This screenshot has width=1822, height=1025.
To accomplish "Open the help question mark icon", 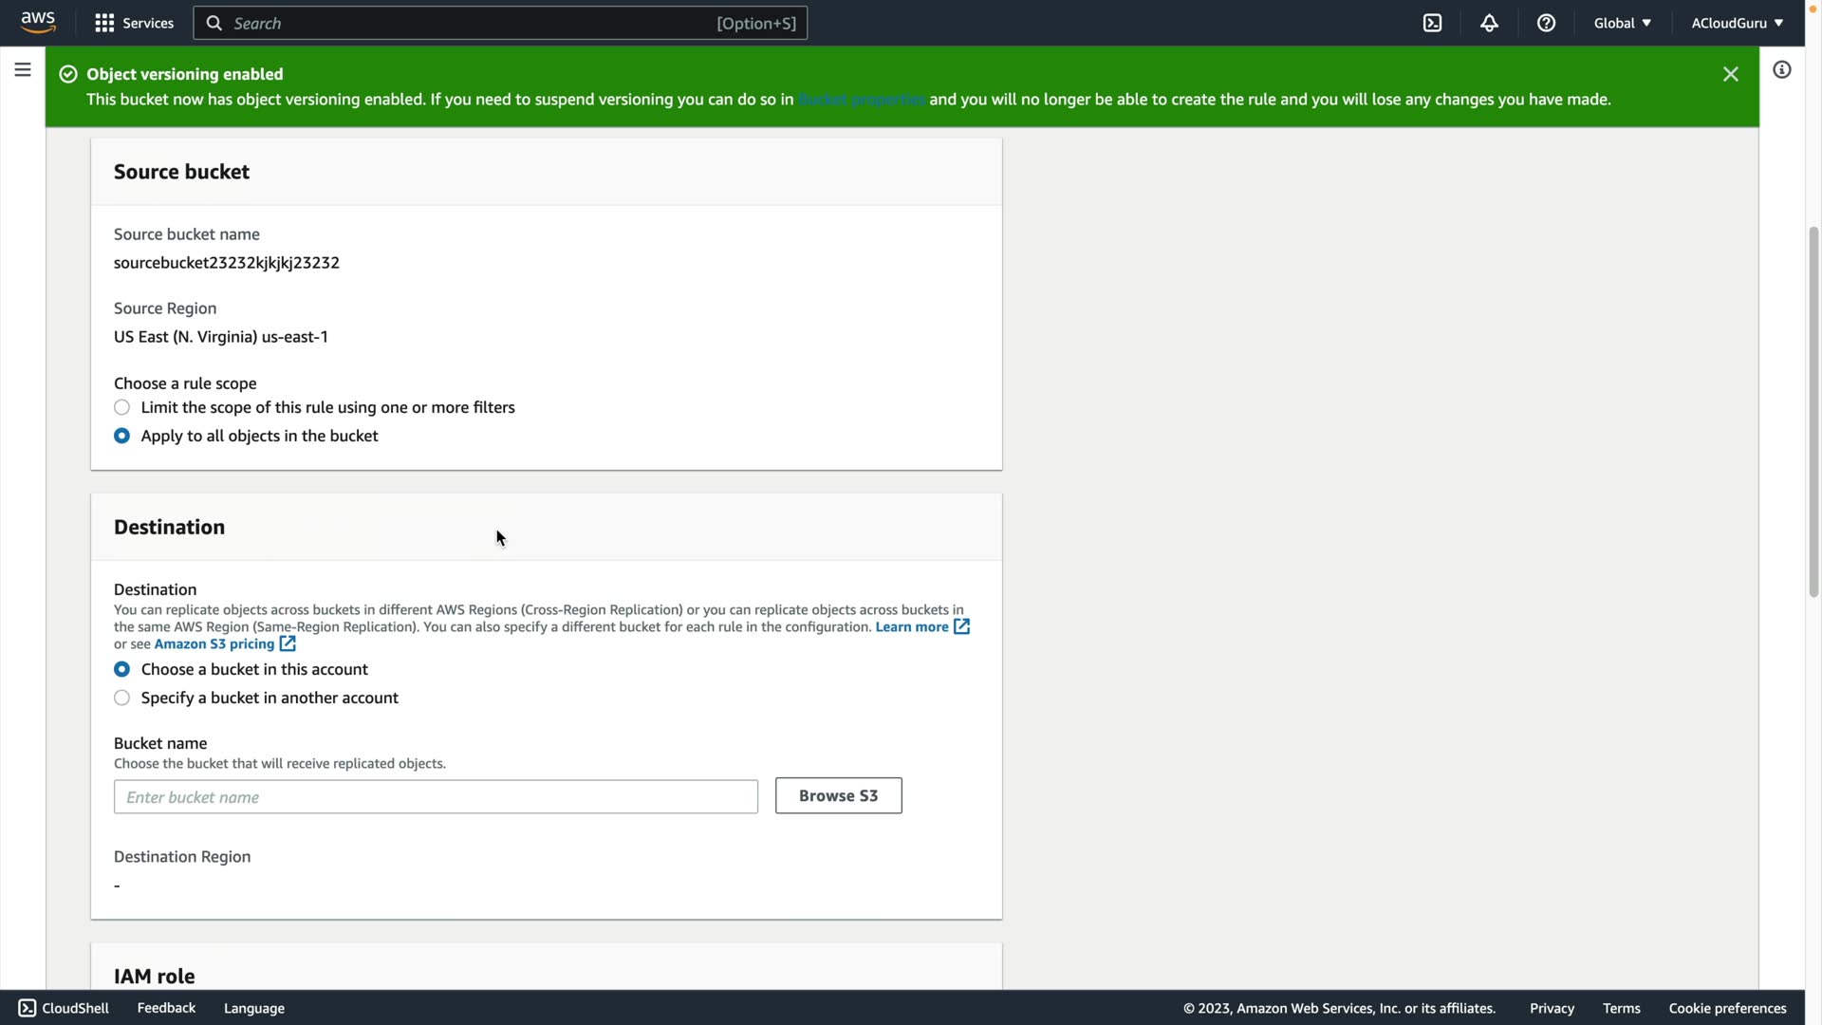I will click(1546, 23).
